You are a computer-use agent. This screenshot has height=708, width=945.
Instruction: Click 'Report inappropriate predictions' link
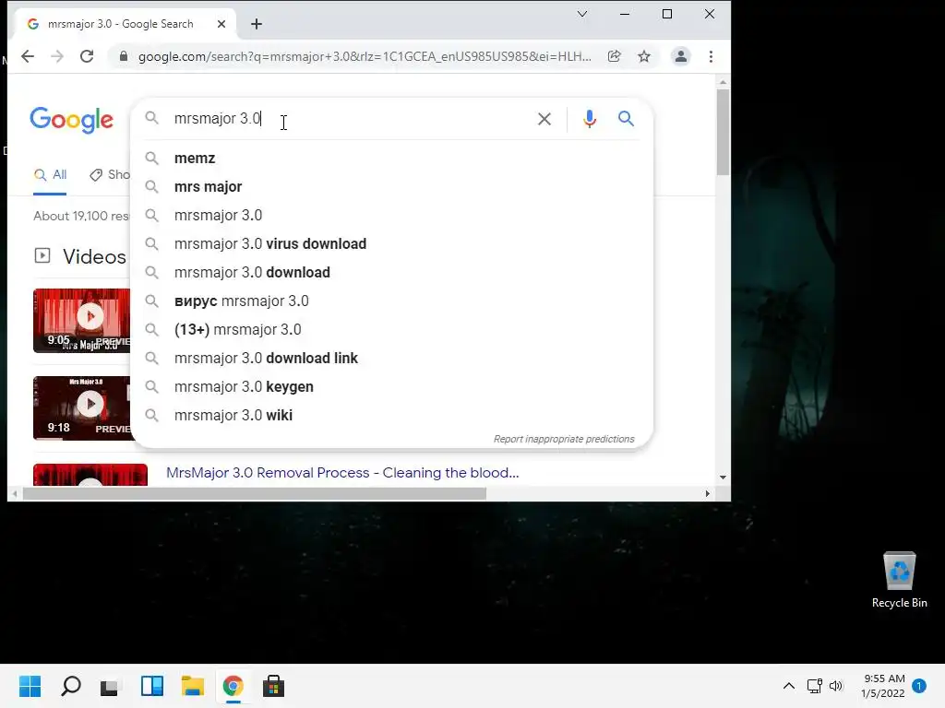click(564, 439)
